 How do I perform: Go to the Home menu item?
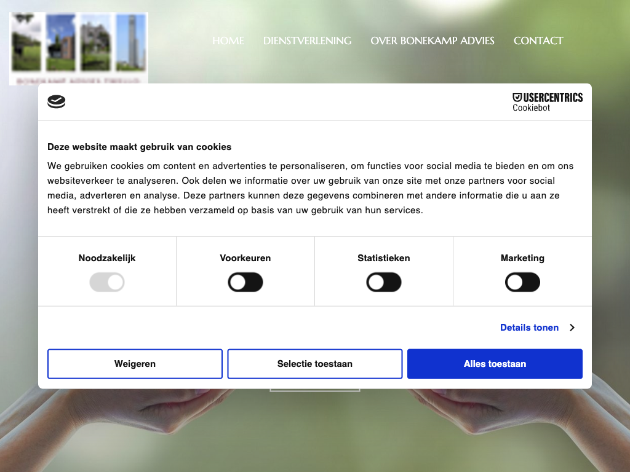pyautogui.click(x=228, y=41)
